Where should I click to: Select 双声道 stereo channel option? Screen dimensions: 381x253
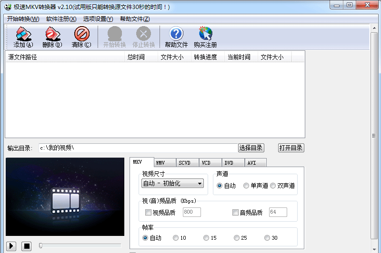pyautogui.click(x=282, y=186)
